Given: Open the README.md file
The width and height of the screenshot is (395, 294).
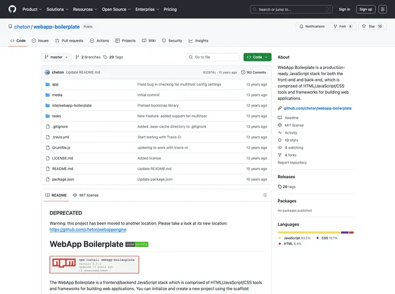Looking at the screenshot, I should pos(63,169).
